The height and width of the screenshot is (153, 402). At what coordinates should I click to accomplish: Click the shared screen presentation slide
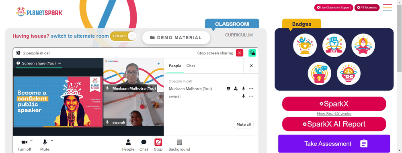pos(58,102)
